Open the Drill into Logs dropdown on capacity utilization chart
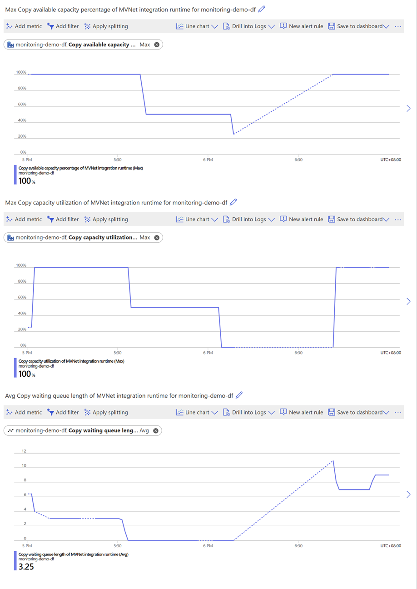The image size is (417, 589). click(273, 219)
